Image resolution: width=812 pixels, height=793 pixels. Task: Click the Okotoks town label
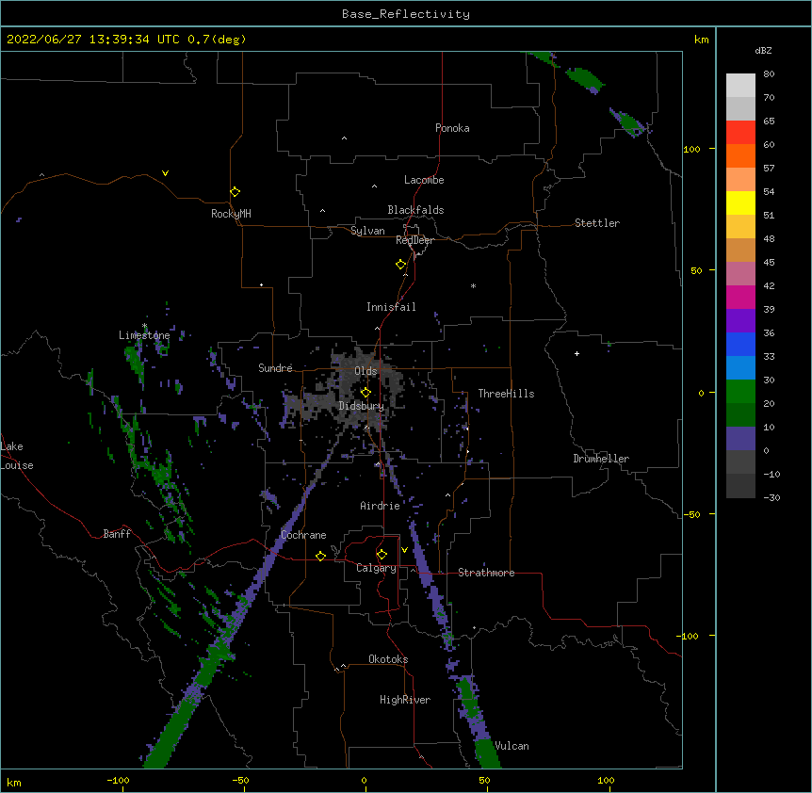coord(388,659)
